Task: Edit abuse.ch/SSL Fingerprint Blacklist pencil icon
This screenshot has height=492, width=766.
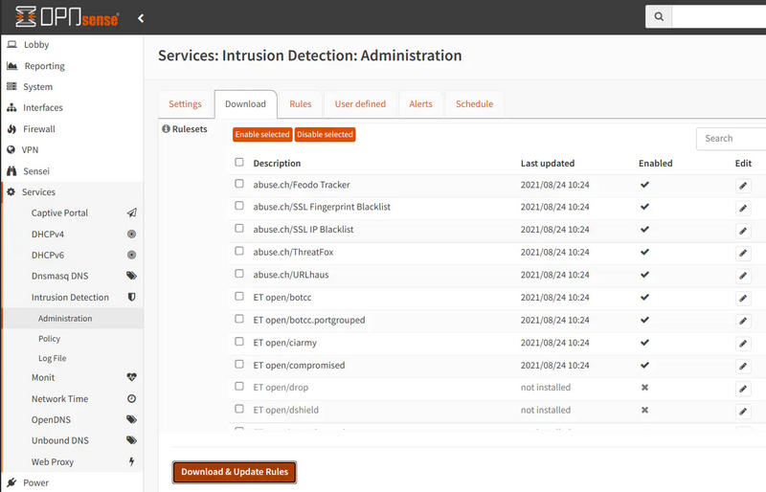Action: (x=743, y=208)
